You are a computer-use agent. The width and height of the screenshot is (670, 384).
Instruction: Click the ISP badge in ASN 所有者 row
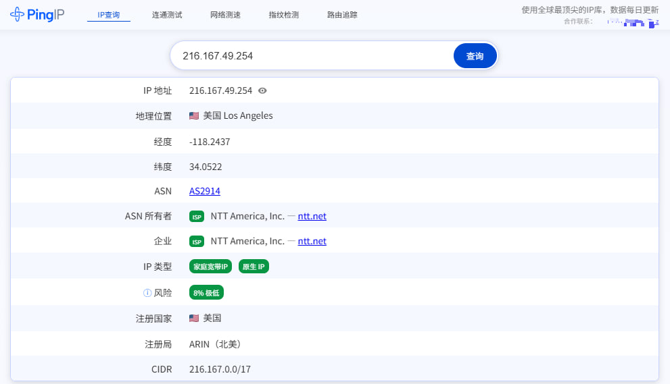pos(197,217)
